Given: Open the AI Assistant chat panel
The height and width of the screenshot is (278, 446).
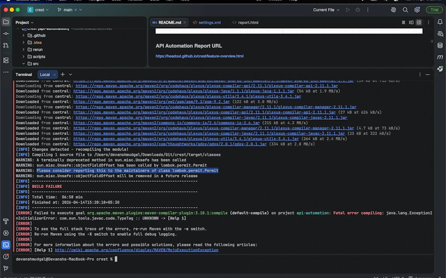Looking at the screenshot, I should coord(440,34).
